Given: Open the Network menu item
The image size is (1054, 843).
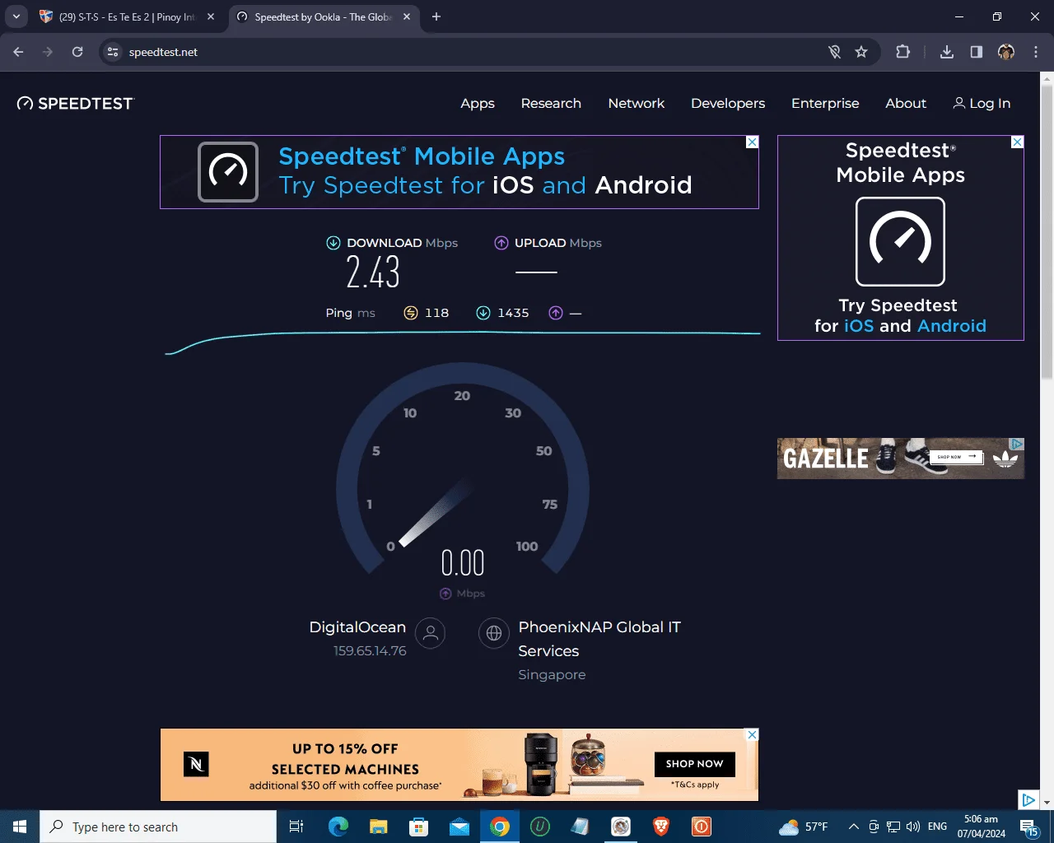Looking at the screenshot, I should pyautogui.click(x=637, y=103).
